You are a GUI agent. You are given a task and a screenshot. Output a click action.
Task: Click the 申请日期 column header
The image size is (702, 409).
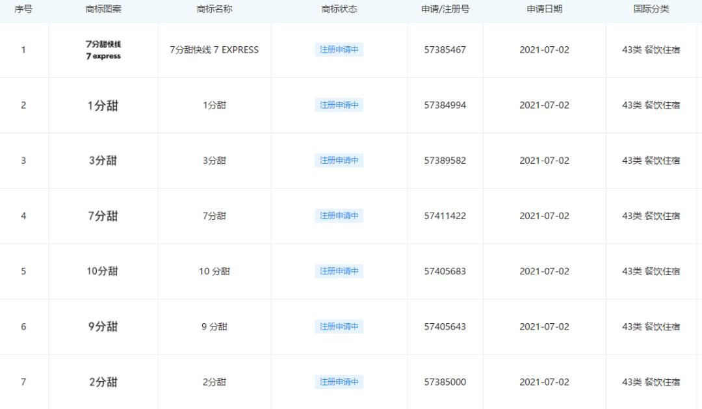coord(544,9)
